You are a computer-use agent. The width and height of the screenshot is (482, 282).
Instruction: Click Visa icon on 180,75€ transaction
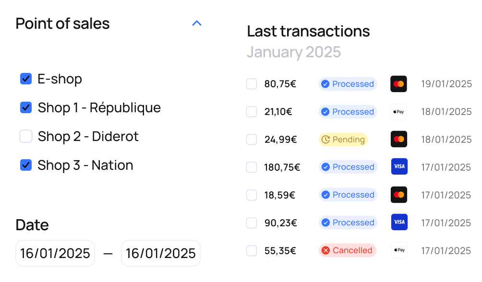[x=399, y=166]
